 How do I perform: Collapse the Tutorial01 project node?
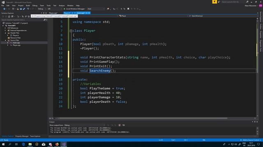pyautogui.click(x=3, y=26)
